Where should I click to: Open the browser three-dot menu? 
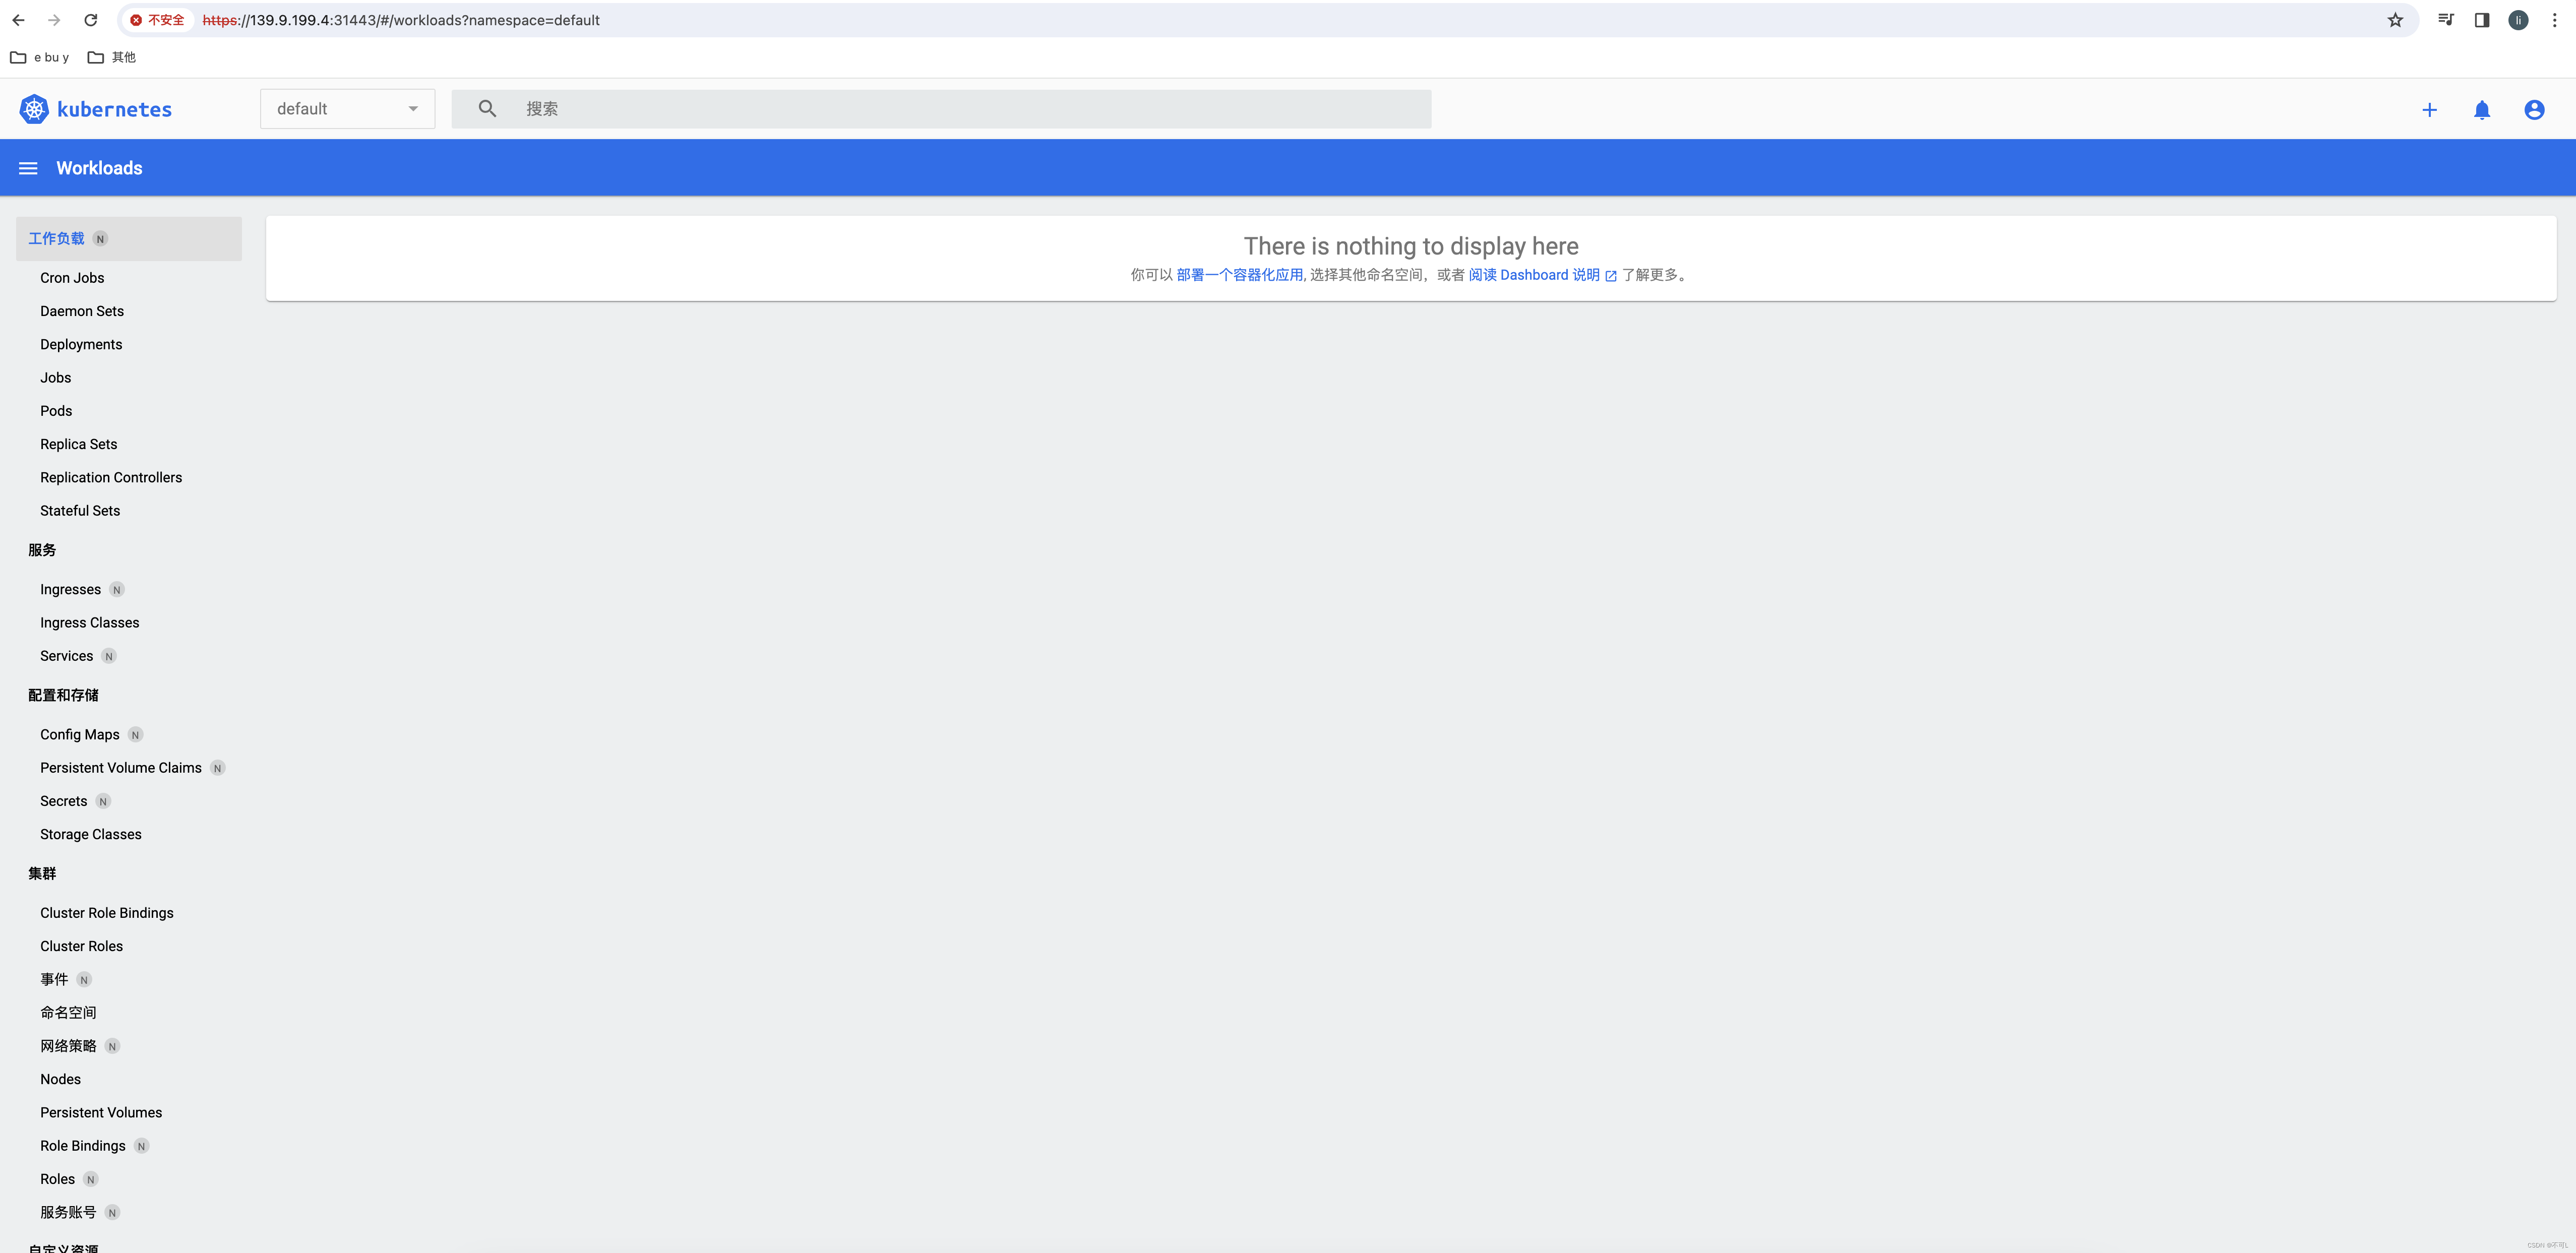(2554, 20)
